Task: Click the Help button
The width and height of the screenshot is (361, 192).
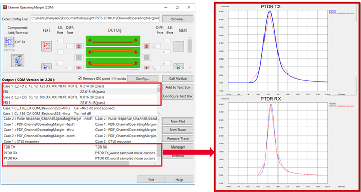Action: pyautogui.click(x=179, y=180)
